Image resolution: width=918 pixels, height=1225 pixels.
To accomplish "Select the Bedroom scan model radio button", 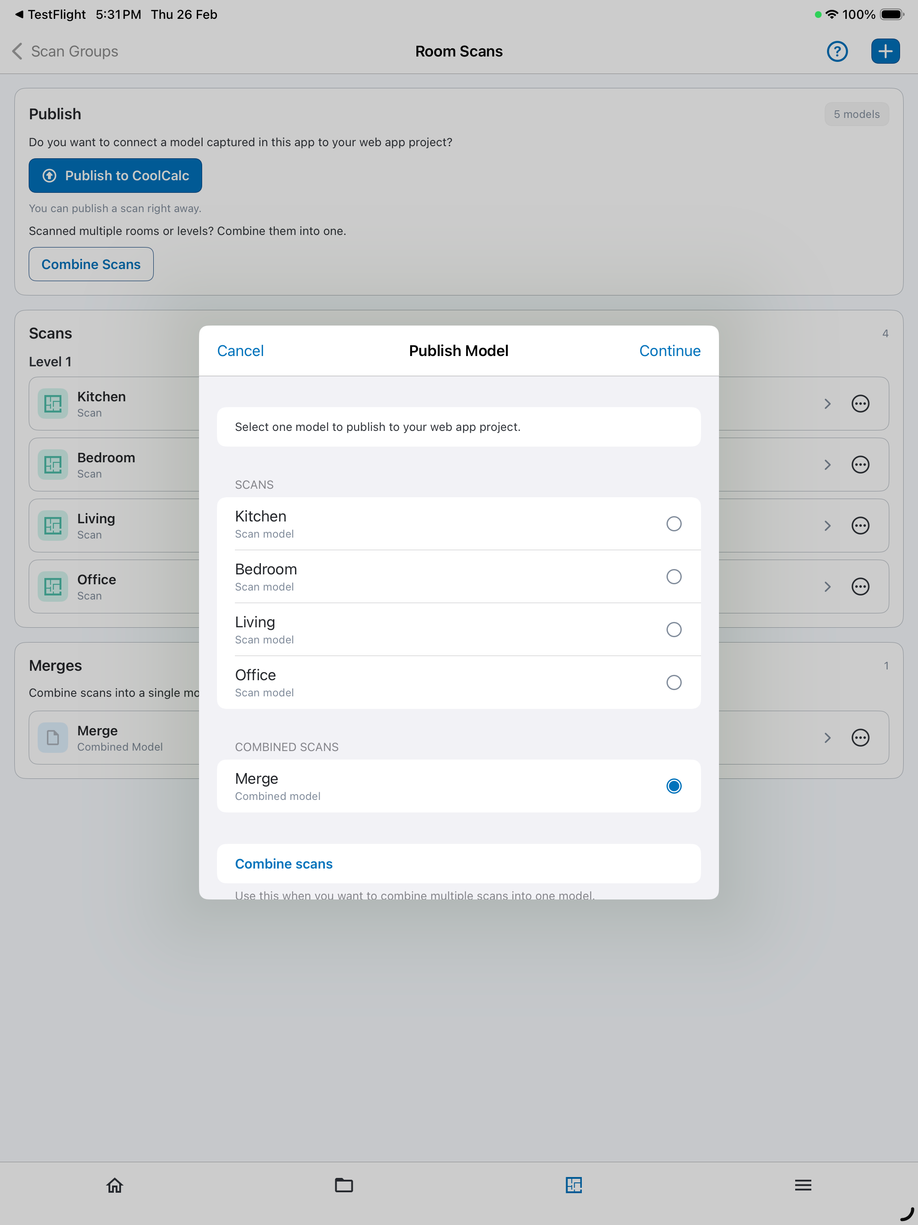I will pyautogui.click(x=674, y=577).
